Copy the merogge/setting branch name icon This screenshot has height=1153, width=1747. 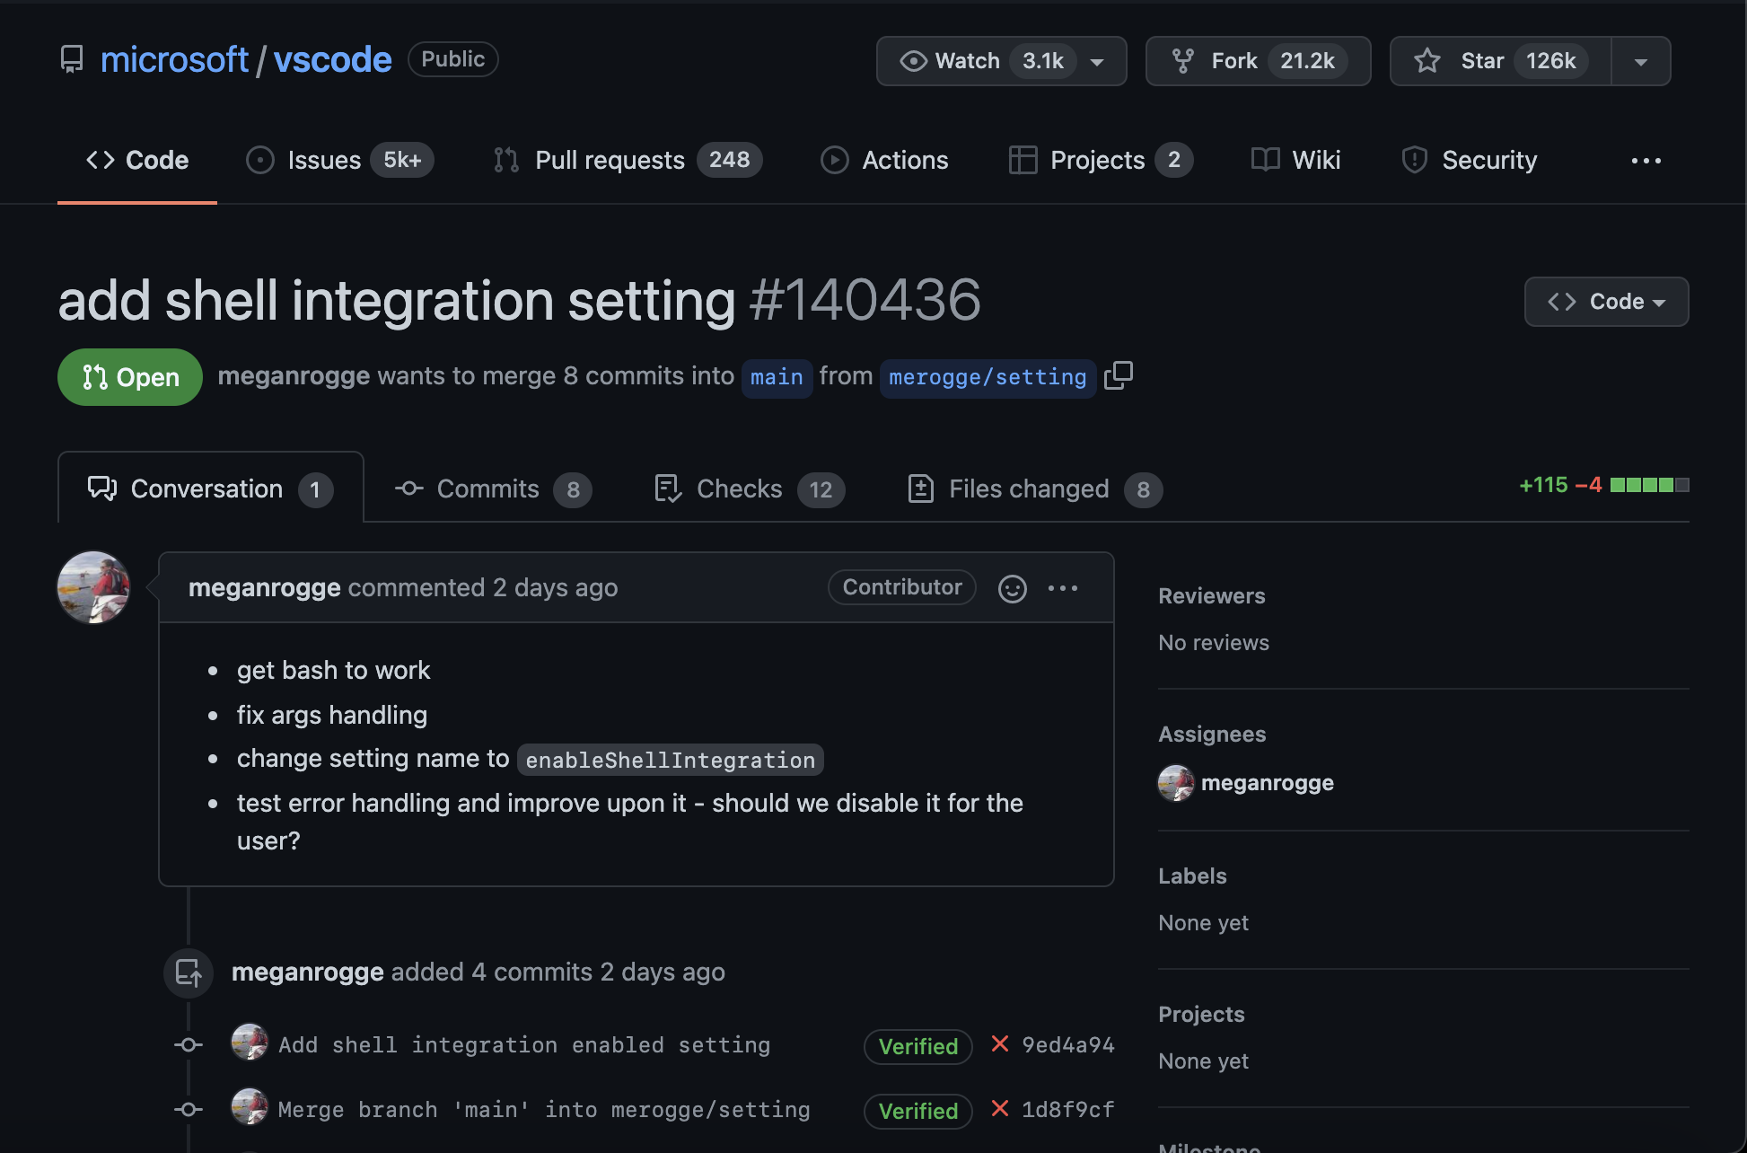1119,375
